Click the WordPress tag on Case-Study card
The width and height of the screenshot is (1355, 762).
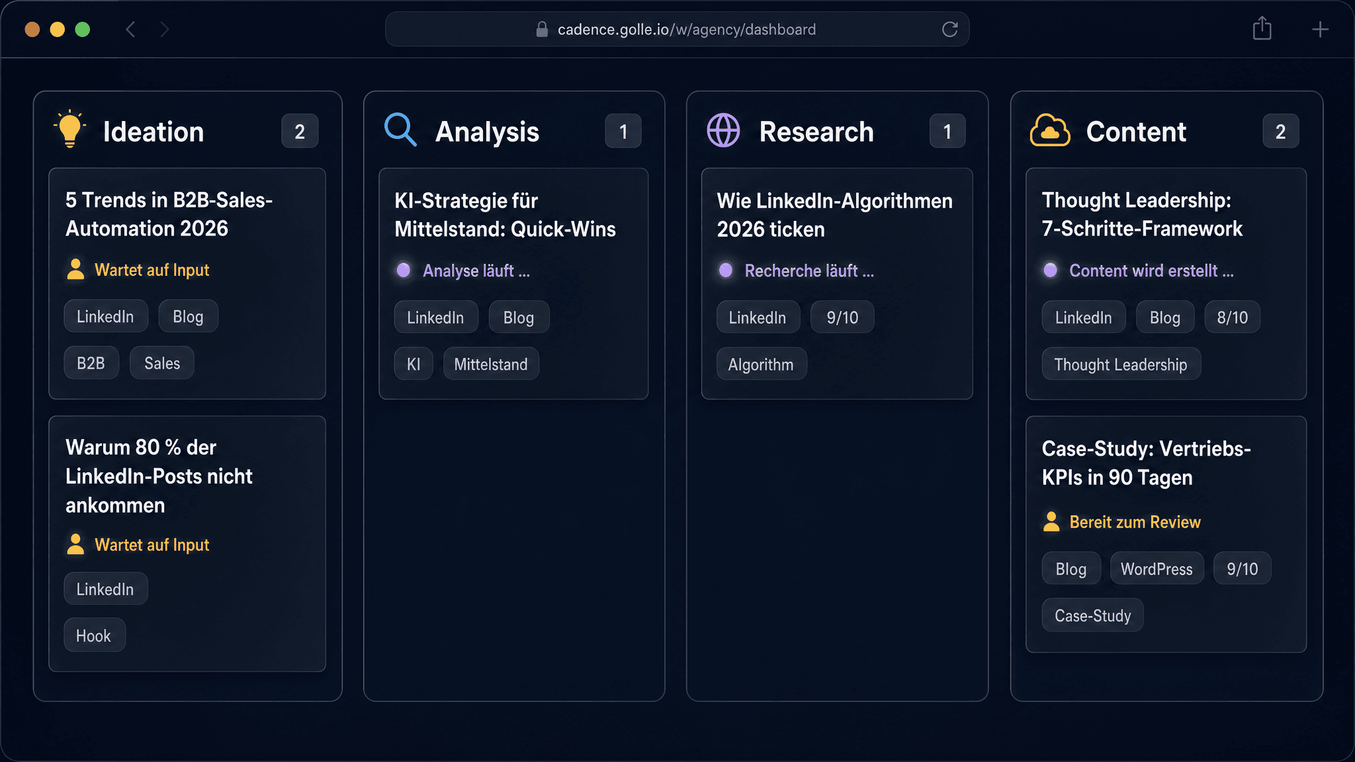(1156, 569)
